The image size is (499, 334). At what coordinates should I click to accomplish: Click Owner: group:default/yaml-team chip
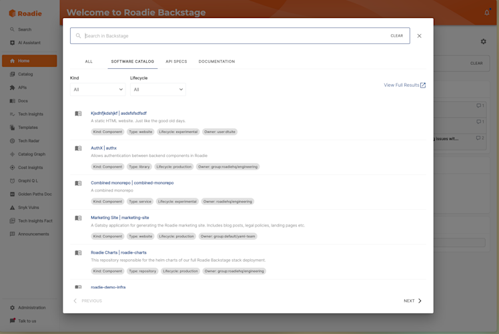pos(228,236)
